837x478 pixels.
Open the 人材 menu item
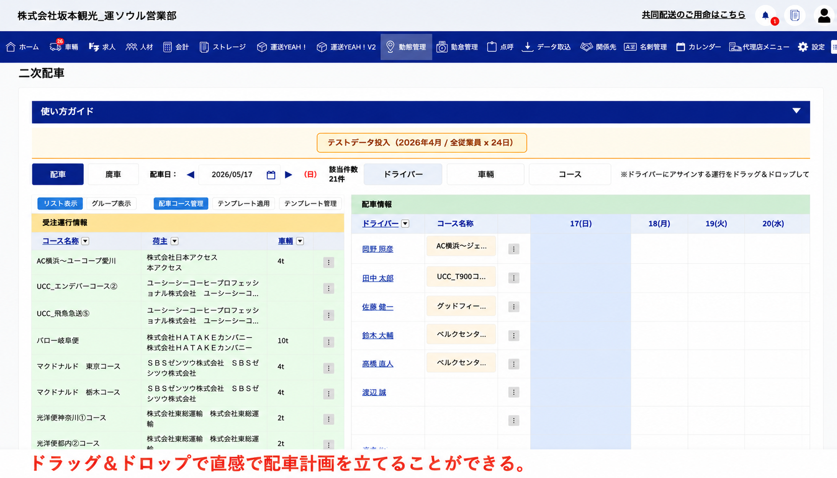140,47
